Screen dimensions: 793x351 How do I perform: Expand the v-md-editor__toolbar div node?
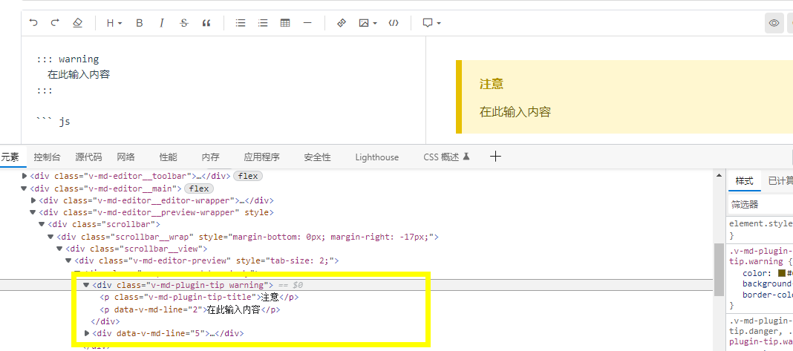(25, 176)
